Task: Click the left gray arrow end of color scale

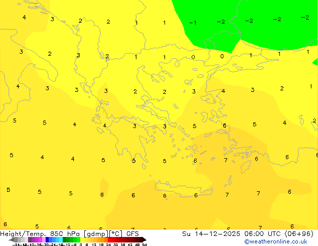Action: point(12,240)
